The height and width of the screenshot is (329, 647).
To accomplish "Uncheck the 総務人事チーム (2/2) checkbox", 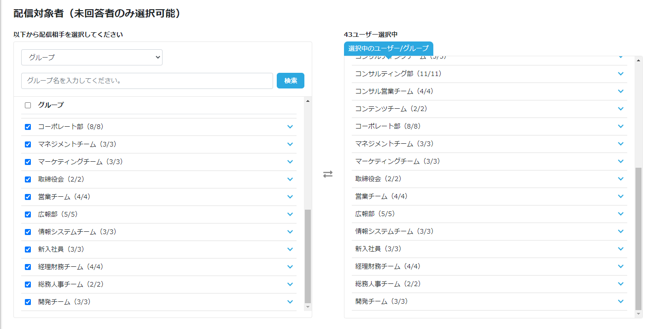I will coord(28,284).
